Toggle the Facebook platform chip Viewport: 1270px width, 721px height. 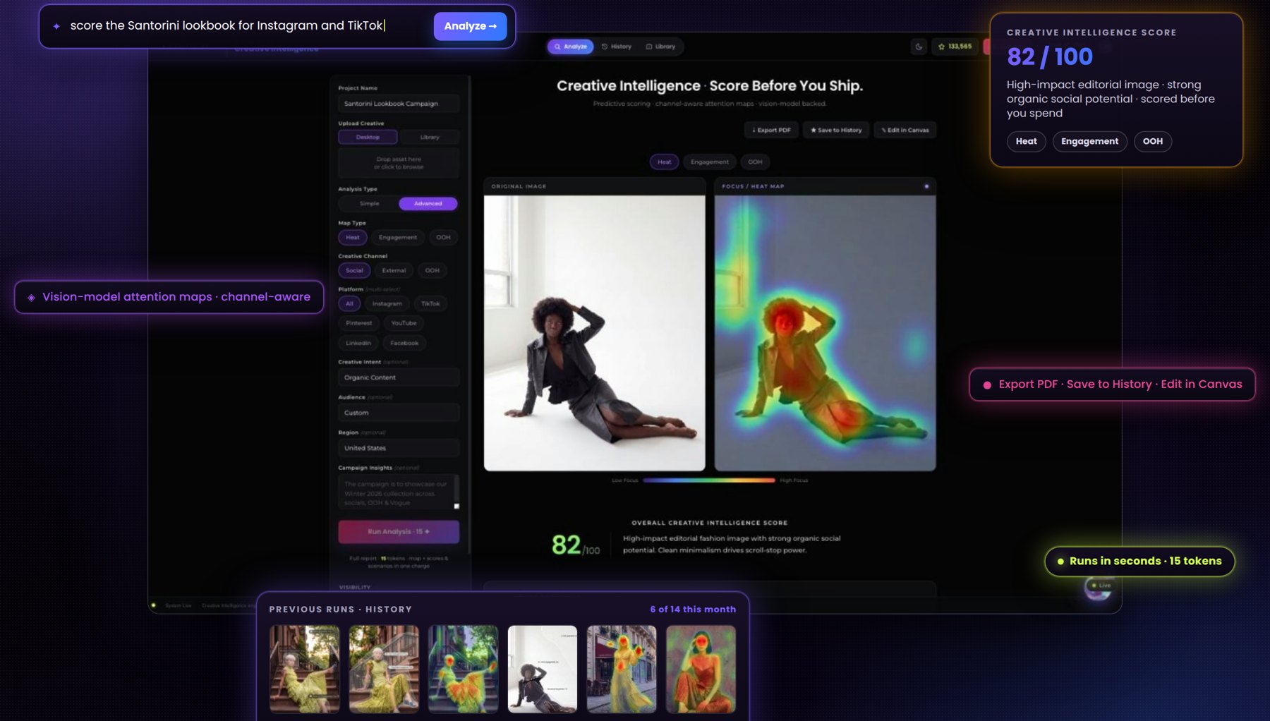404,343
